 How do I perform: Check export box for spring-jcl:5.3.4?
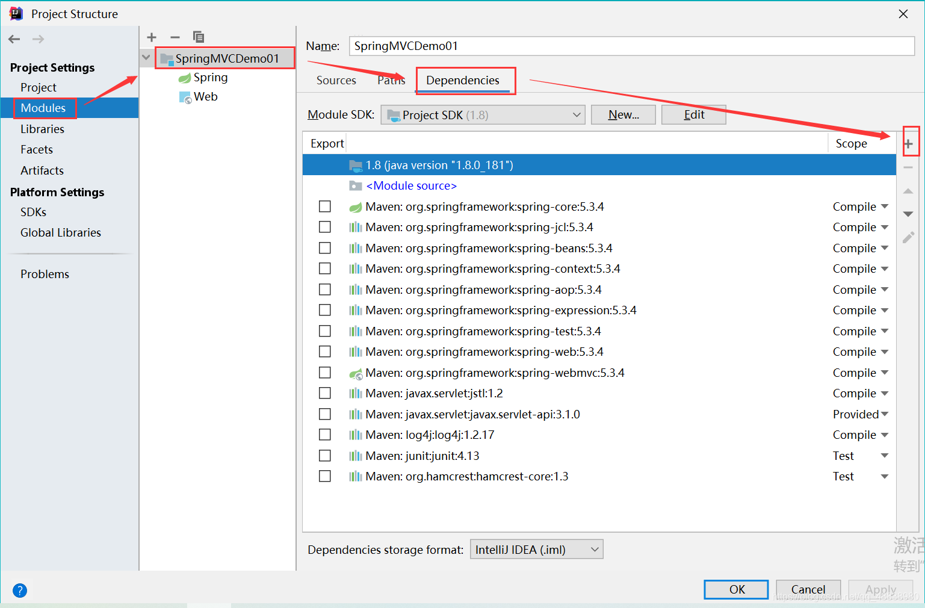pyautogui.click(x=325, y=227)
